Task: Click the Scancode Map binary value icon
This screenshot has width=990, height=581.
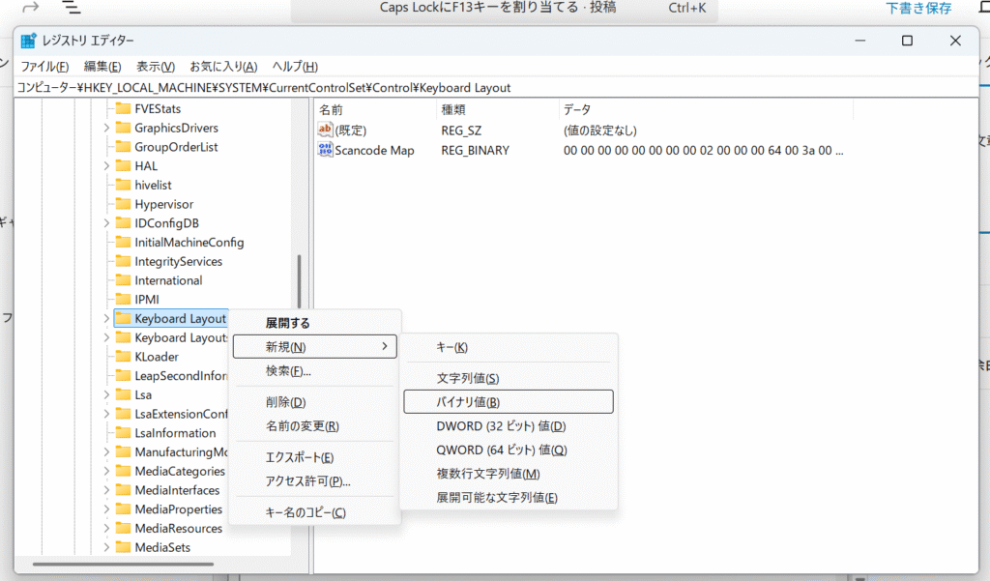Action: [326, 150]
